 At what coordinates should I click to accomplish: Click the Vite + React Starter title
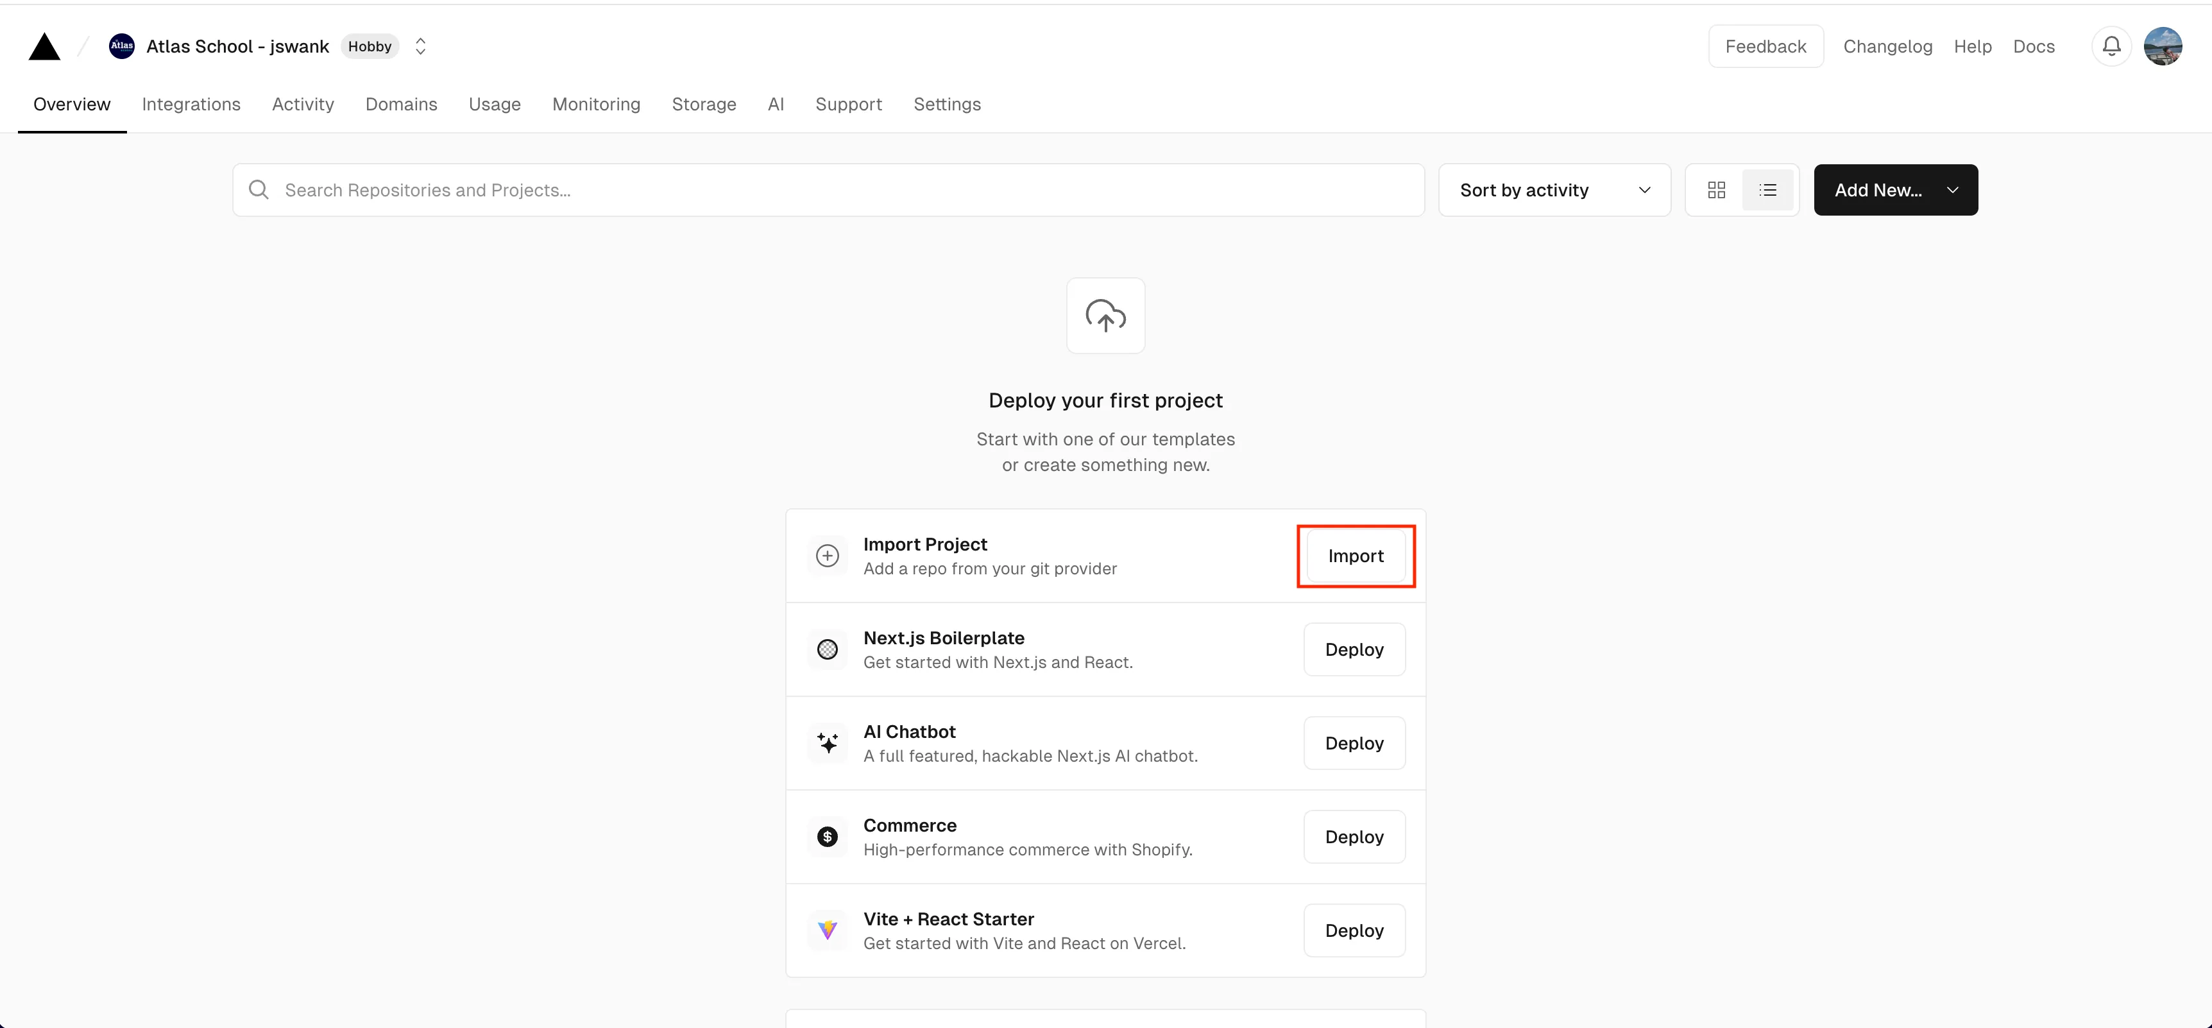pyautogui.click(x=948, y=919)
